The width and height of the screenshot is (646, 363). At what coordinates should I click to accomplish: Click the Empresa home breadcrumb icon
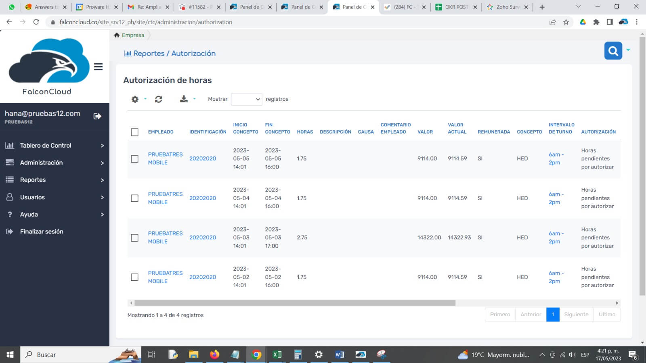[117, 35]
